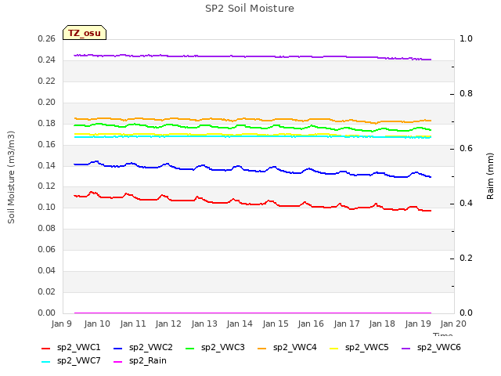Click the SP2 Soil Moisture chart title
This screenshot has height=376, width=501.
250,9
